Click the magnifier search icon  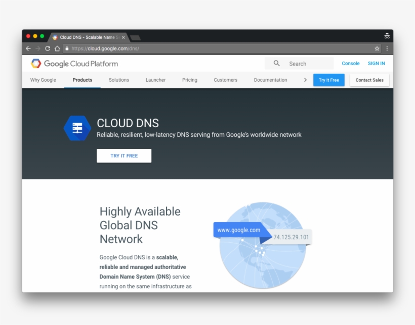(276, 64)
